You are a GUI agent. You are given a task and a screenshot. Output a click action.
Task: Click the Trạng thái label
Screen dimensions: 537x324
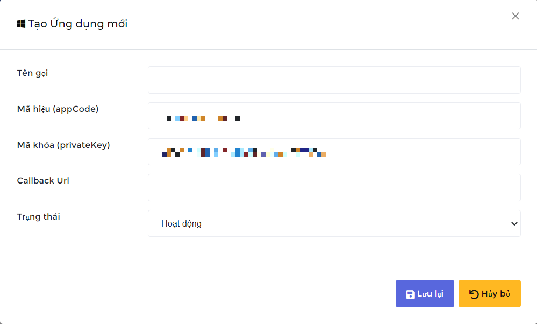point(38,217)
